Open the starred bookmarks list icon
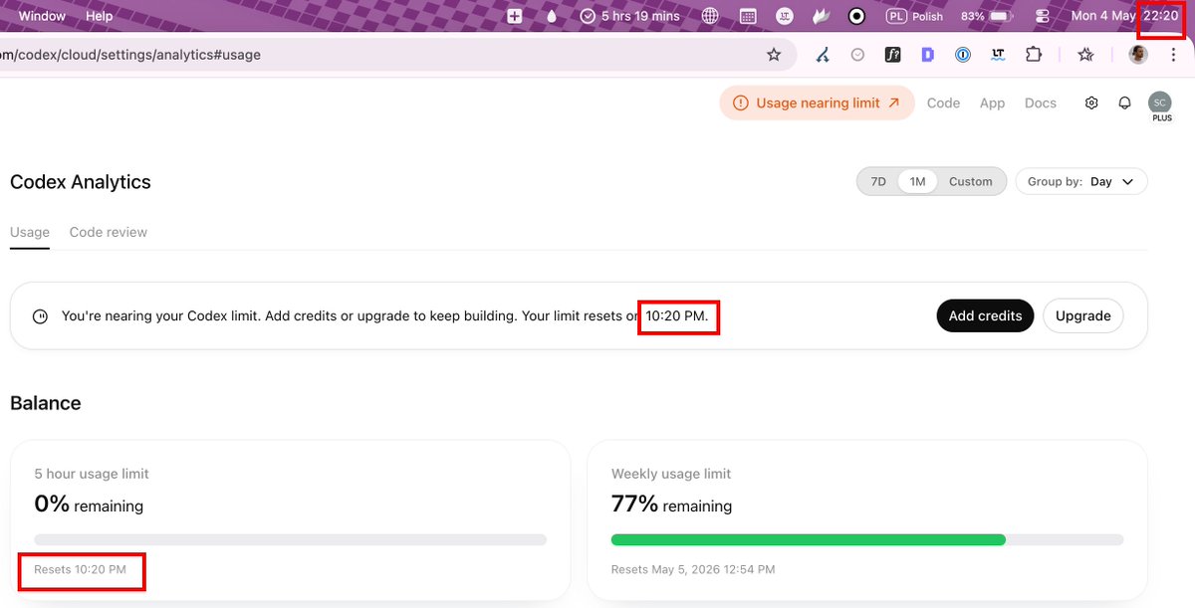Image resolution: width=1195 pixels, height=608 pixels. coord(1085,55)
